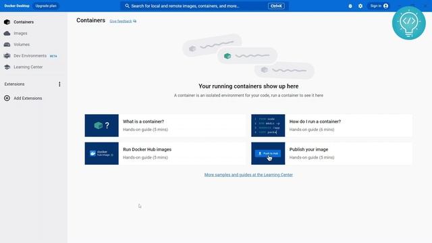Click the Learning Center graduation cap icon
The width and height of the screenshot is (432, 243).
7,67
